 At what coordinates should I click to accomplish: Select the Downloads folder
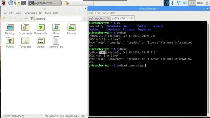(41, 29)
